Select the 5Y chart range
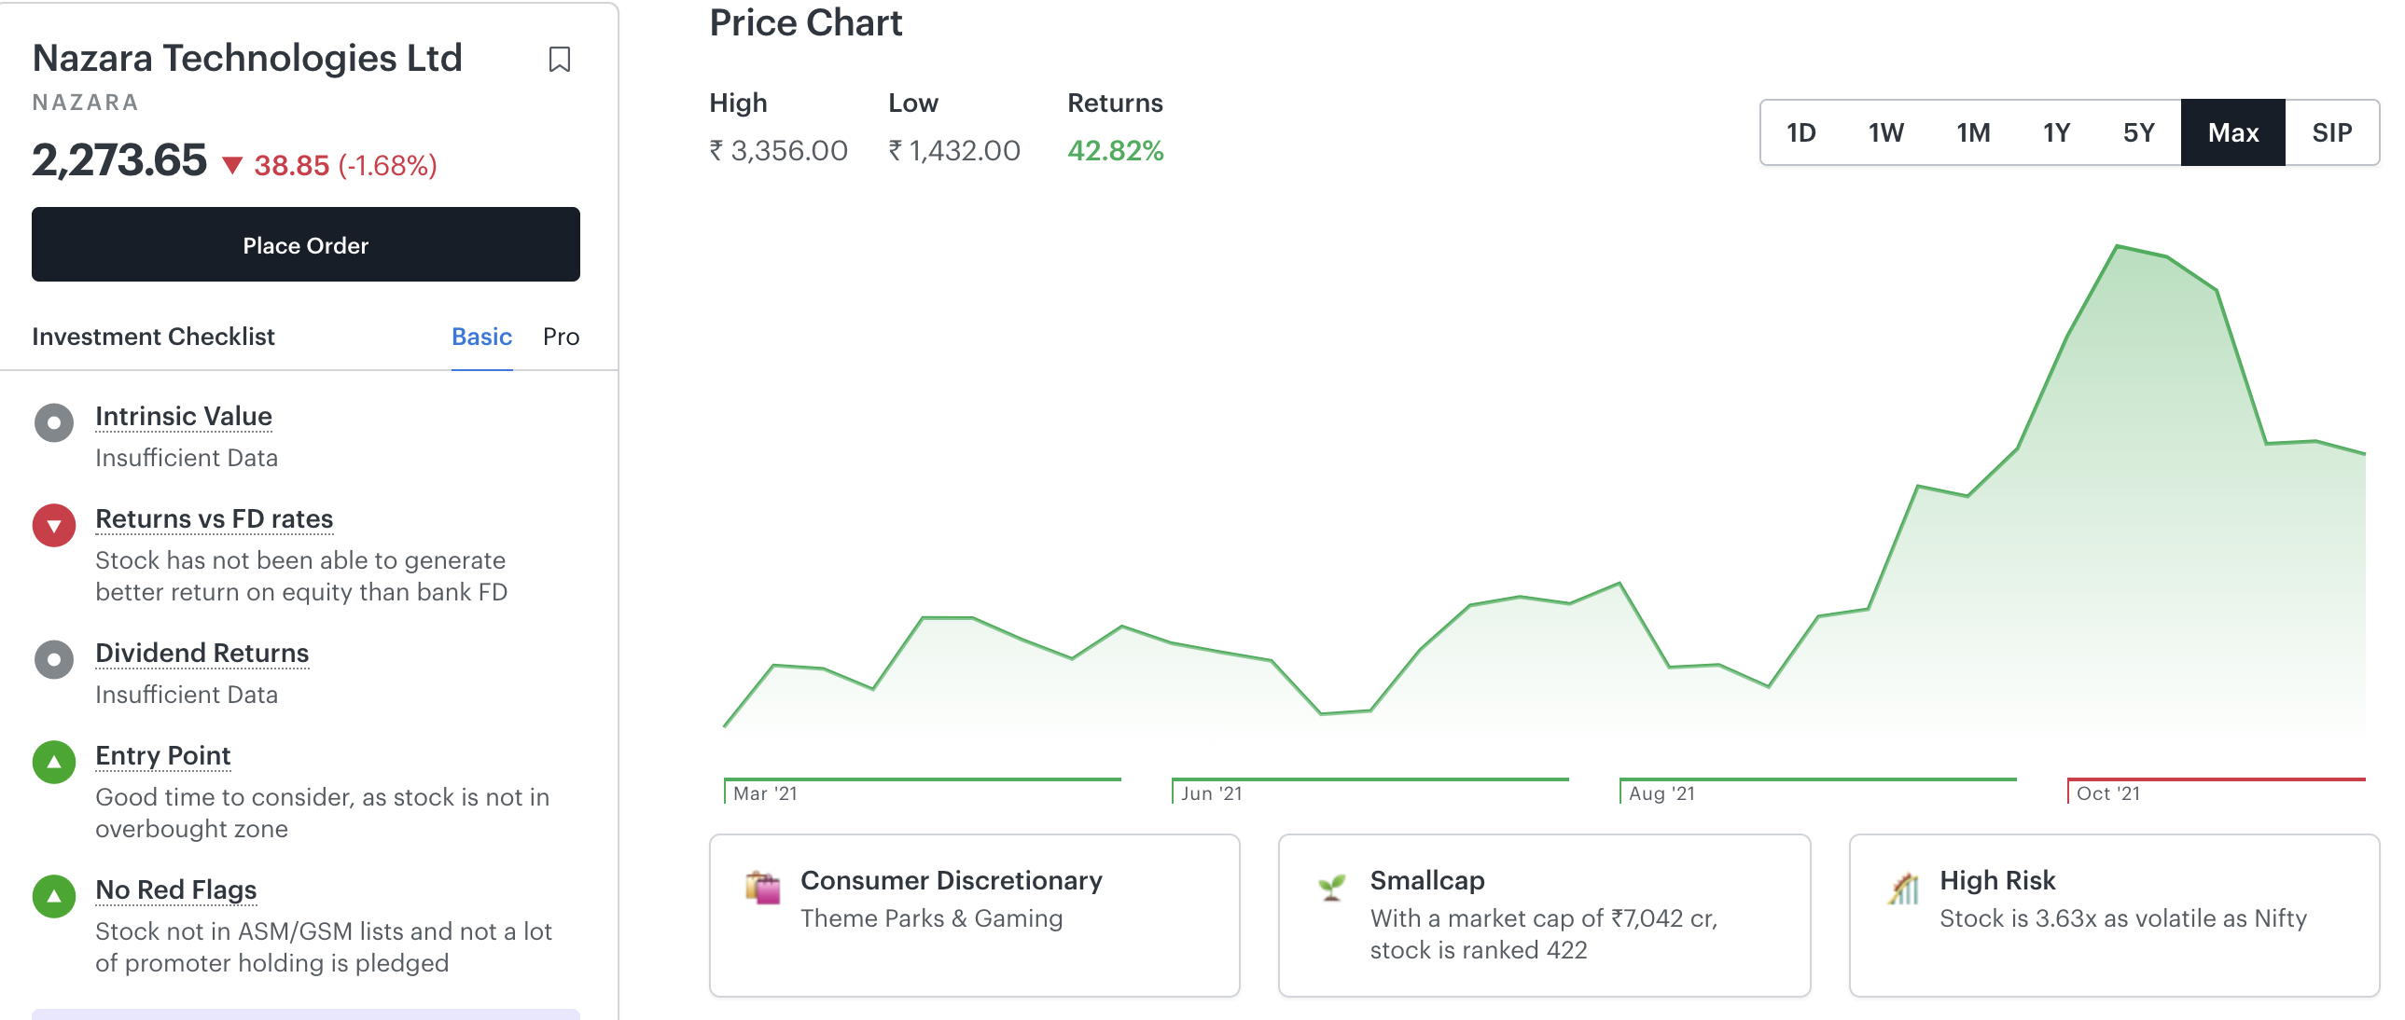2405x1020 pixels. (x=2138, y=132)
